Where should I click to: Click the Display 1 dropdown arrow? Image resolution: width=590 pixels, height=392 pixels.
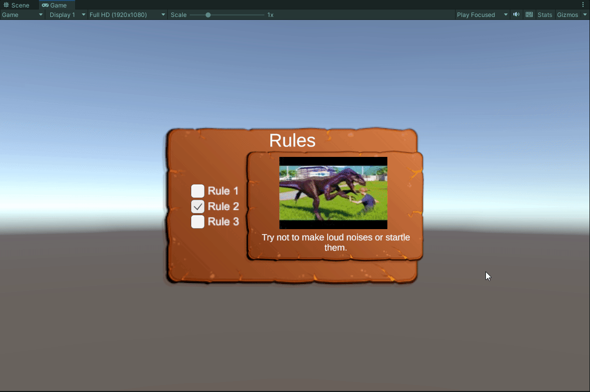83,14
